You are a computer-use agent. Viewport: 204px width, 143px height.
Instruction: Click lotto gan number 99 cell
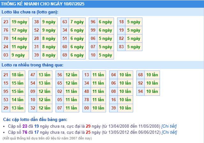tap(93, 30)
